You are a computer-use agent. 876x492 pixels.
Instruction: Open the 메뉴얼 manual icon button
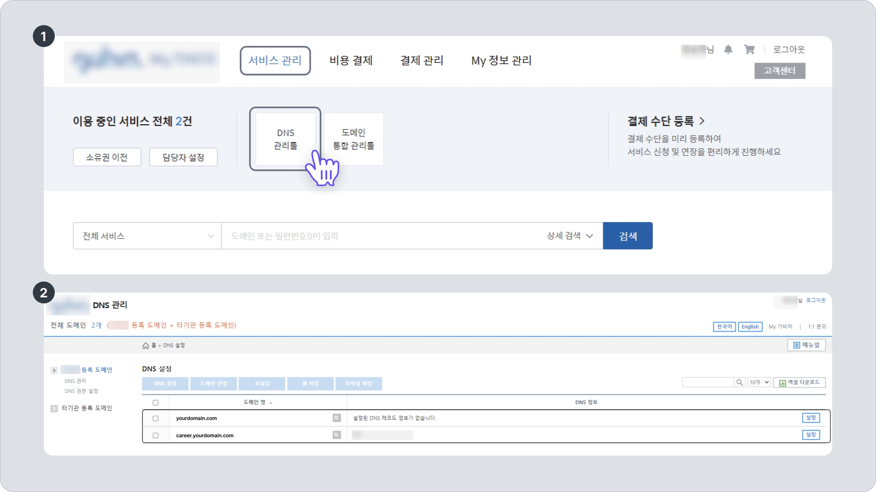[x=806, y=345]
